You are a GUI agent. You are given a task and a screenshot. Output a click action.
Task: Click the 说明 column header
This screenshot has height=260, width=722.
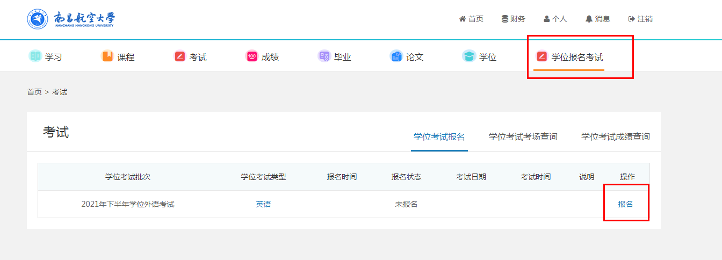[587, 177]
